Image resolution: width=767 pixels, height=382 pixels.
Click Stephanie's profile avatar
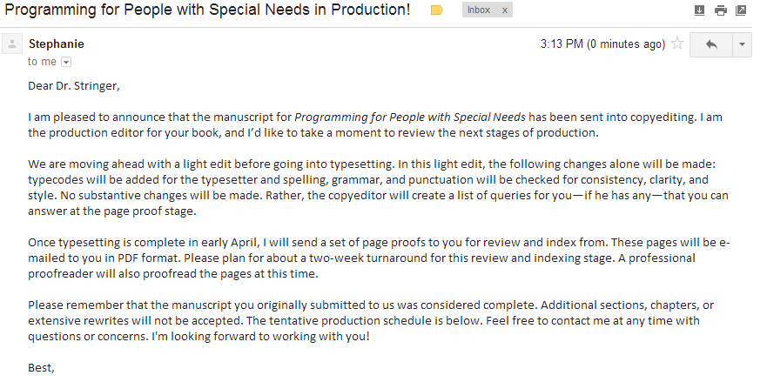12,44
